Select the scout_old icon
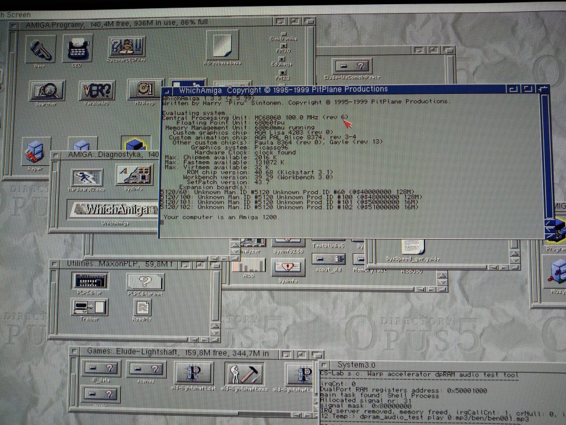This screenshot has width=566, height=425. [x=328, y=259]
